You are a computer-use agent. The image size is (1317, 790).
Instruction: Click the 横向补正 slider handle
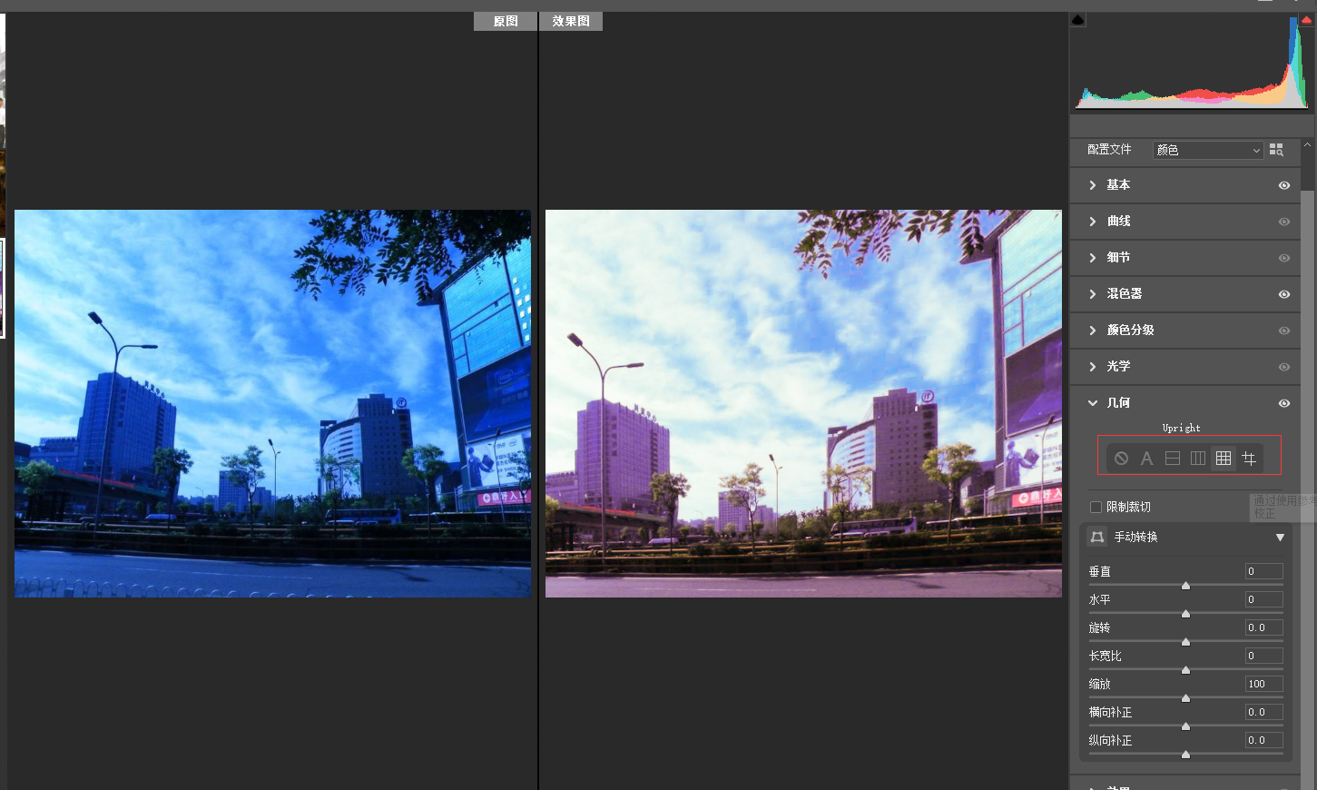point(1185,726)
